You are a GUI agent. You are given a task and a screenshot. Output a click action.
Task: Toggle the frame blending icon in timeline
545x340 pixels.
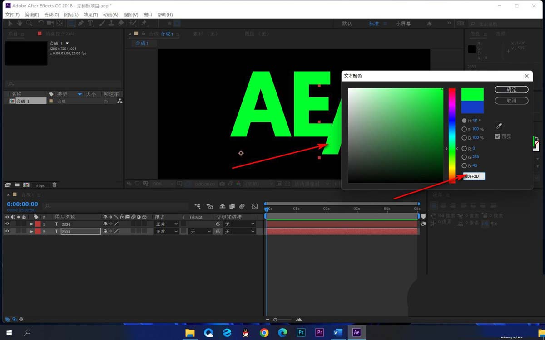coord(232,206)
